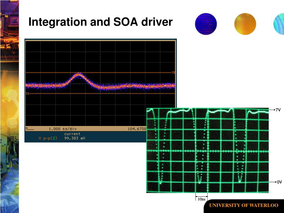Click the pulse peak in the purple-orange waveform
Screen dimensions: 284x213
pyautogui.click(x=79, y=74)
